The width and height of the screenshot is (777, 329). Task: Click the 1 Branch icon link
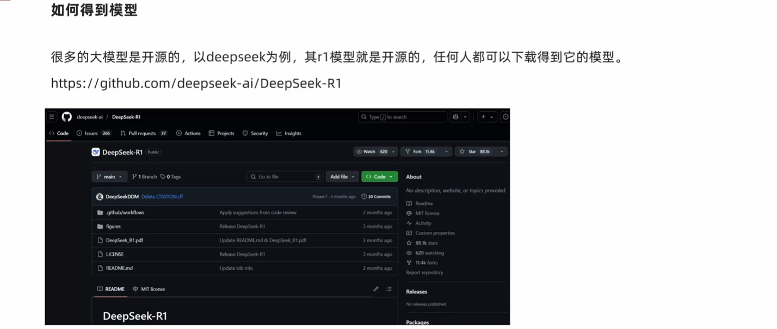[x=134, y=176]
